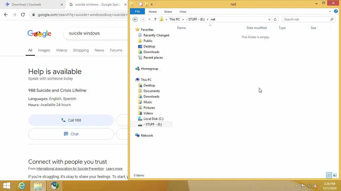The height and width of the screenshot is (191, 341).
Task: Open the File menu in Explorer
Action: click(137, 11)
